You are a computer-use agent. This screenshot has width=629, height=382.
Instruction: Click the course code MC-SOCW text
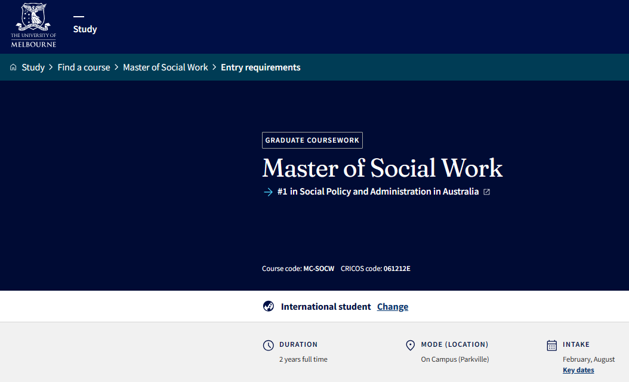tap(319, 269)
